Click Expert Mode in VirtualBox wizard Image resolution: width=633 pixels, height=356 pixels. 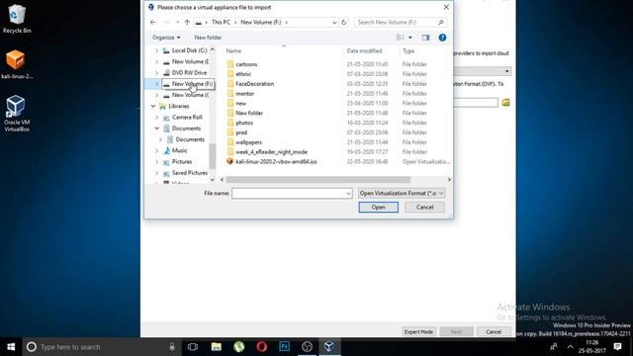418,332
